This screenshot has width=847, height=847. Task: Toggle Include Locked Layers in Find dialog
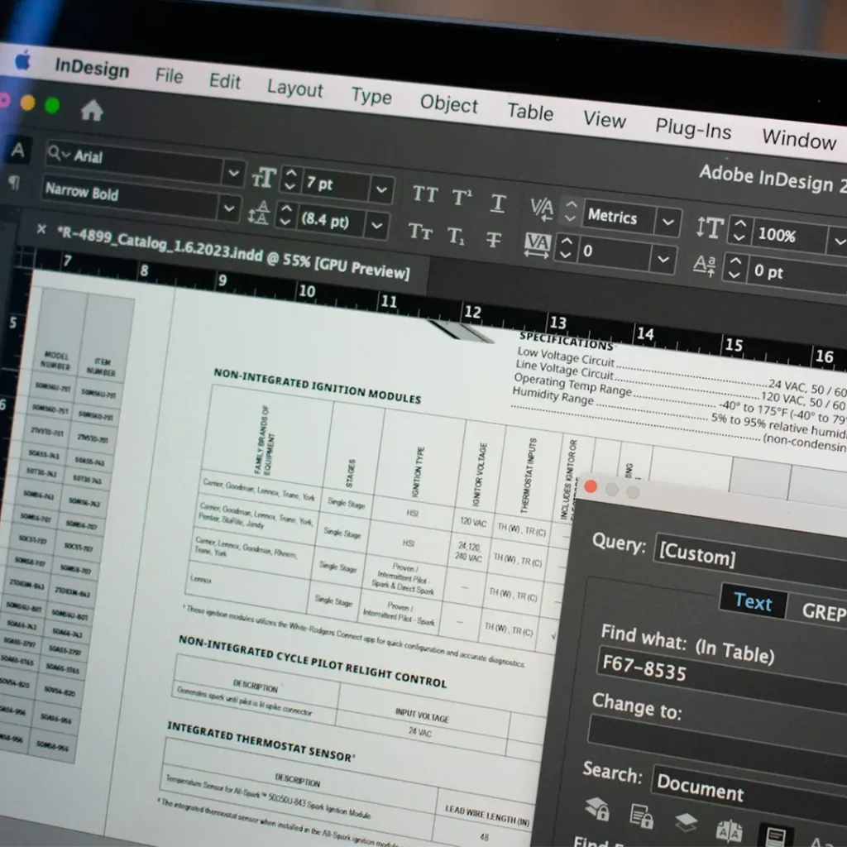(x=597, y=808)
